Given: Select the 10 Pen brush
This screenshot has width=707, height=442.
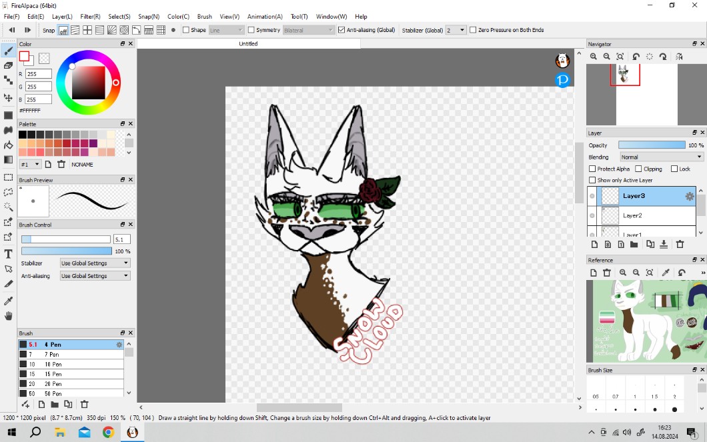Looking at the screenshot, I should (53, 365).
